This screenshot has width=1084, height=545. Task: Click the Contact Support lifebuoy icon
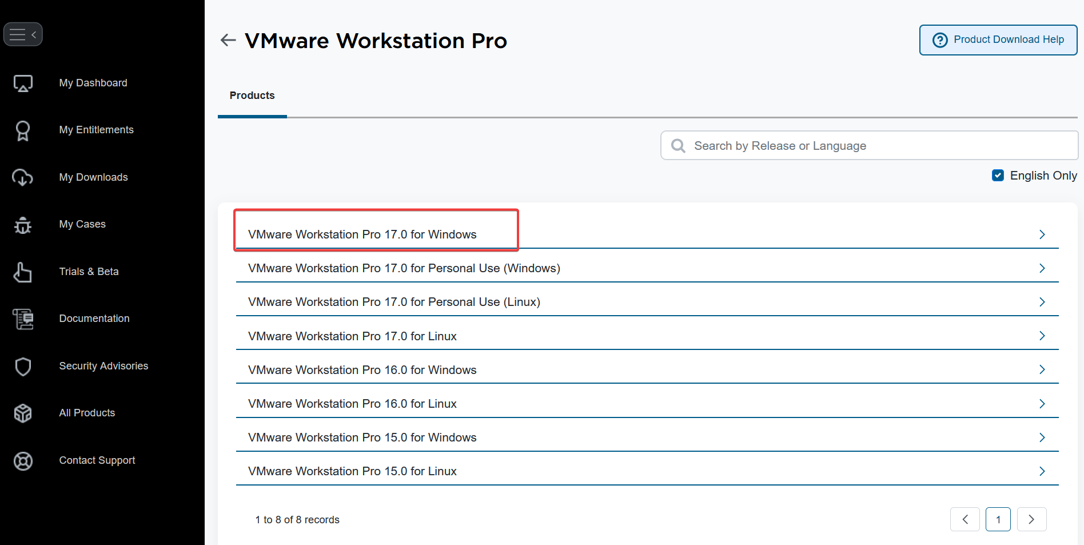[x=23, y=461]
